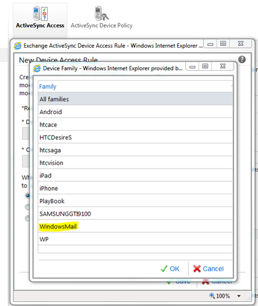Minimize the Device Family window
258x306 pixels.
tap(193, 67)
